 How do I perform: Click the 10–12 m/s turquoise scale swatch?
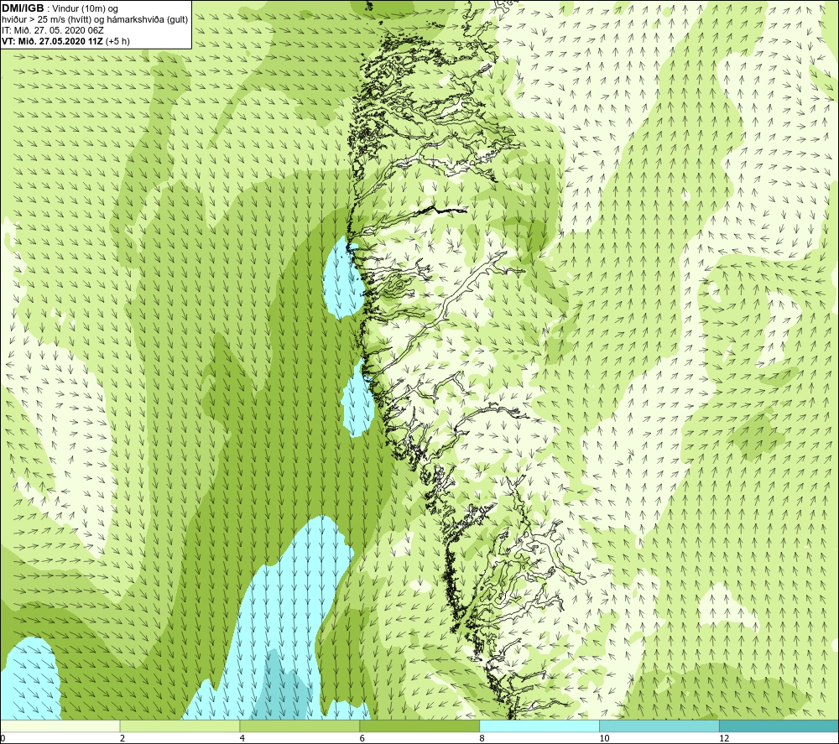(x=659, y=726)
